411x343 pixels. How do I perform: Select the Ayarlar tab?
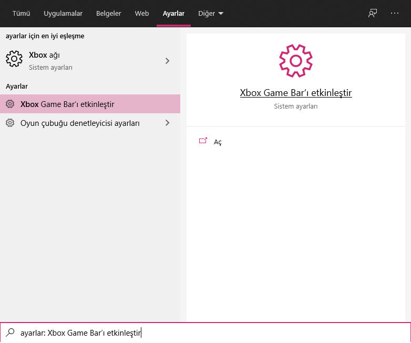click(x=173, y=14)
